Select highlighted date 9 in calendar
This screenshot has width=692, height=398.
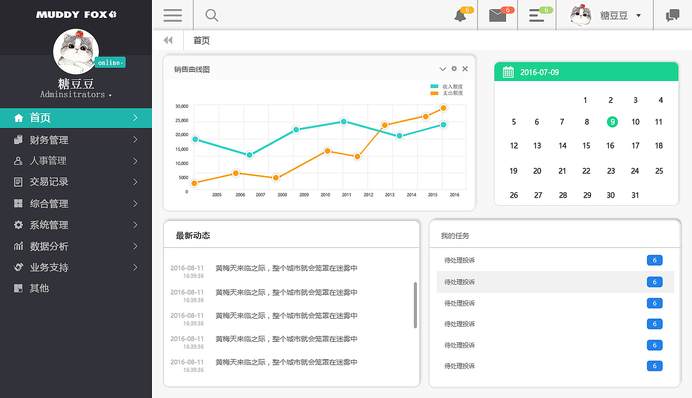[x=613, y=122]
